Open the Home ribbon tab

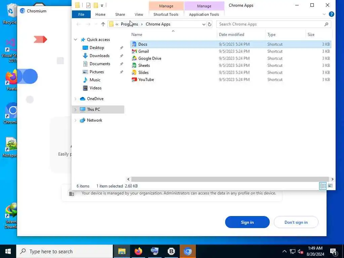coord(100,14)
